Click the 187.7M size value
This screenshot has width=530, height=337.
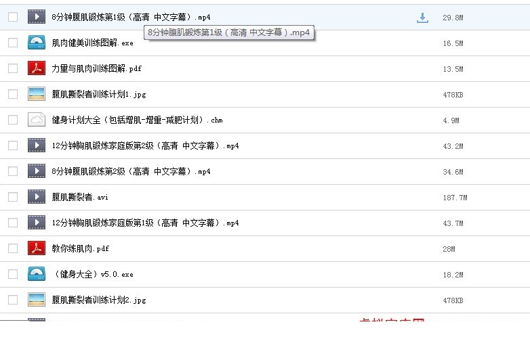(x=455, y=198)
